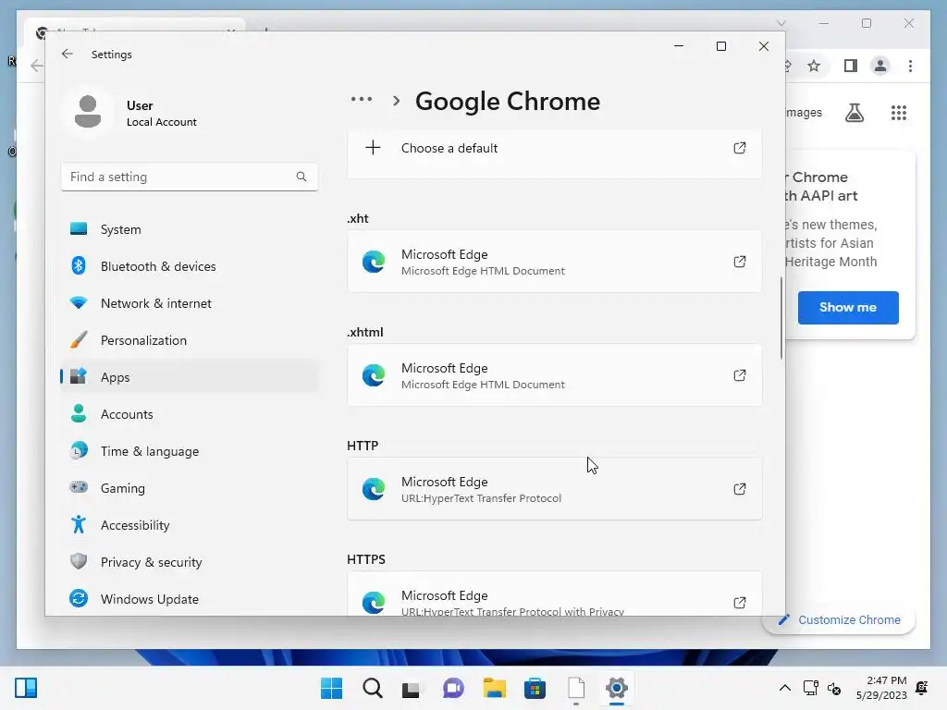Click the User account profile picture
Image resolution: width=947 pixels, height=710 pixels.
[88, 112]
